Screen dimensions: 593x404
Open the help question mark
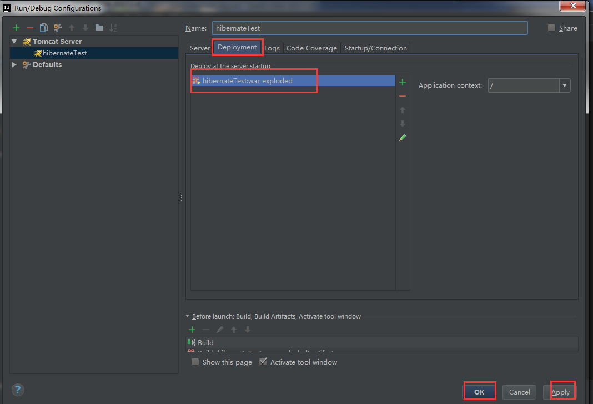(18, 390)
